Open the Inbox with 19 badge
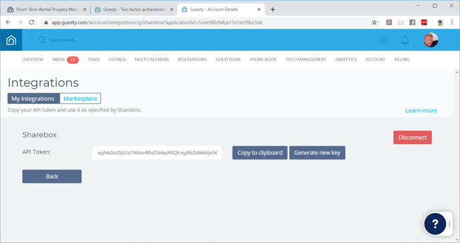460x243 pixels. pyautogui.click(x=65, y=59)
